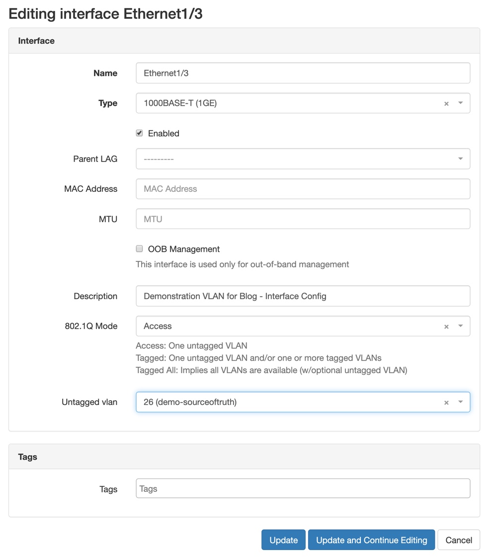The height and width of the screenshot is (558, 497).
Task: Click the selected 'Access' mode value
Action: 158,326
